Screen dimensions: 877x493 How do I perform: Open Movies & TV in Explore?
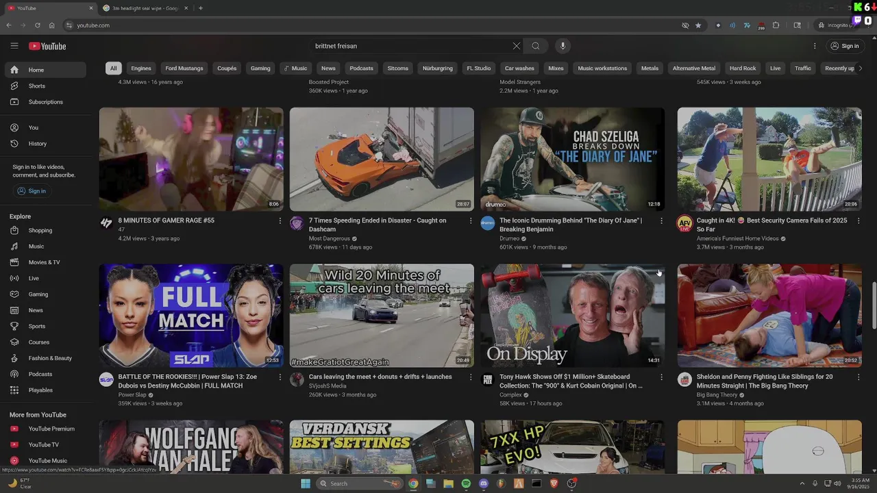point(45,262)
